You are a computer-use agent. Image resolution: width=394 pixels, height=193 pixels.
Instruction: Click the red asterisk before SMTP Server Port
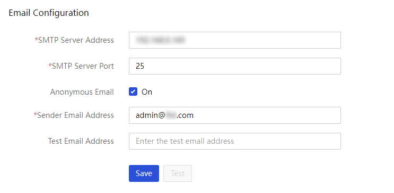[50, 66]
